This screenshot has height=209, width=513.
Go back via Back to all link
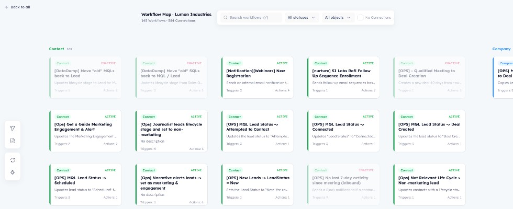pyautogui.click(x=18, y=7)
